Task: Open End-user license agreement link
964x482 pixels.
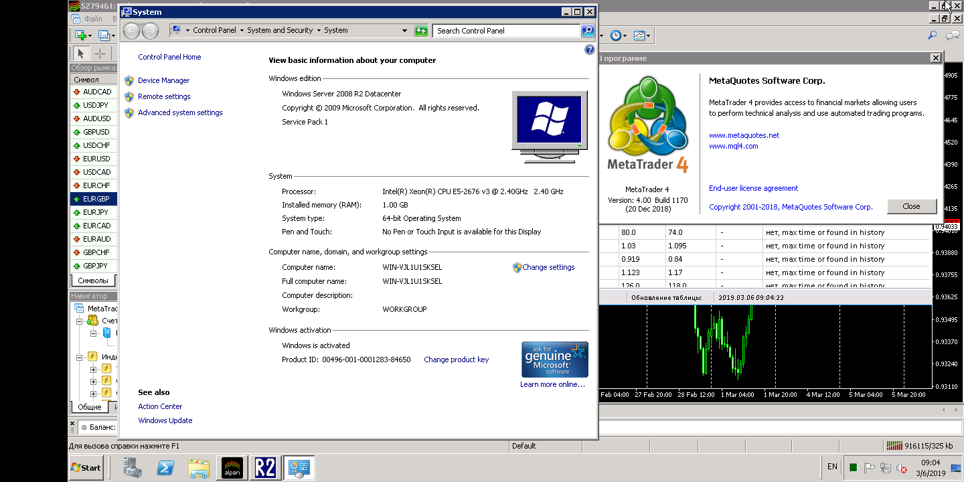Action: (753, 188)
